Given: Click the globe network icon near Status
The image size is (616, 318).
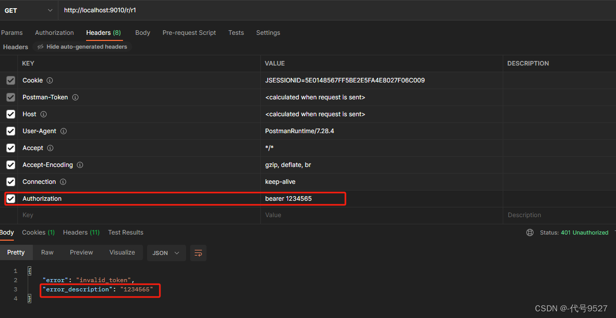Looking at the screenshot, I should tap(530, 232).
